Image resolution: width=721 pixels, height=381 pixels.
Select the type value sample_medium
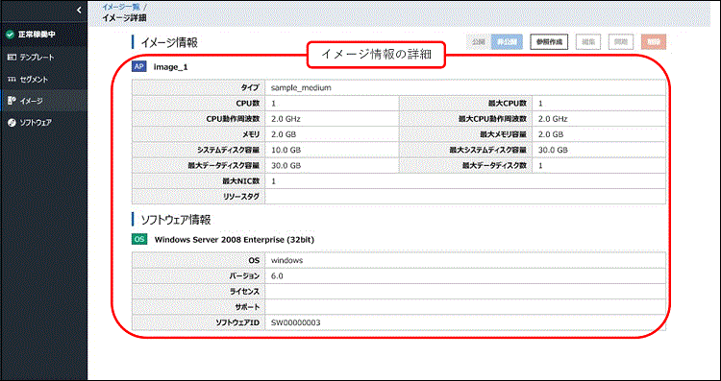301,87
